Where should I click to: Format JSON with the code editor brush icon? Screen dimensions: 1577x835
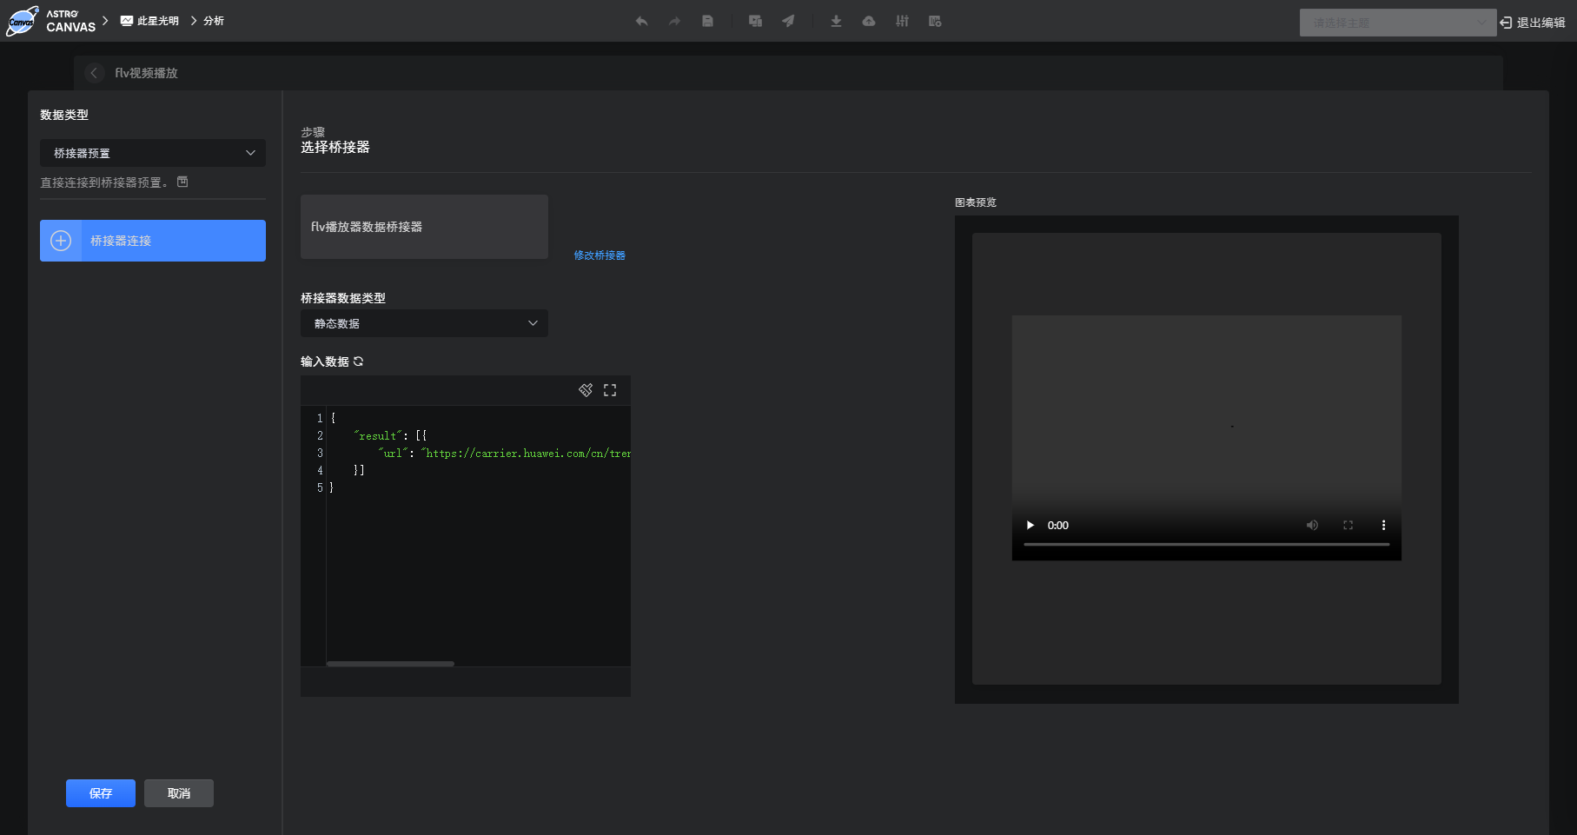586,390
